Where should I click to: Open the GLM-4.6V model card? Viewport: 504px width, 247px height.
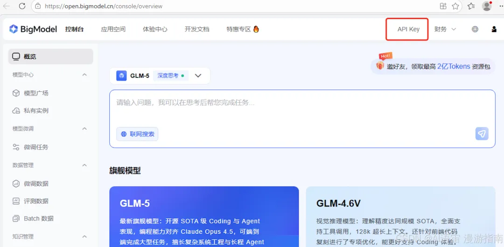click(400, 217)
